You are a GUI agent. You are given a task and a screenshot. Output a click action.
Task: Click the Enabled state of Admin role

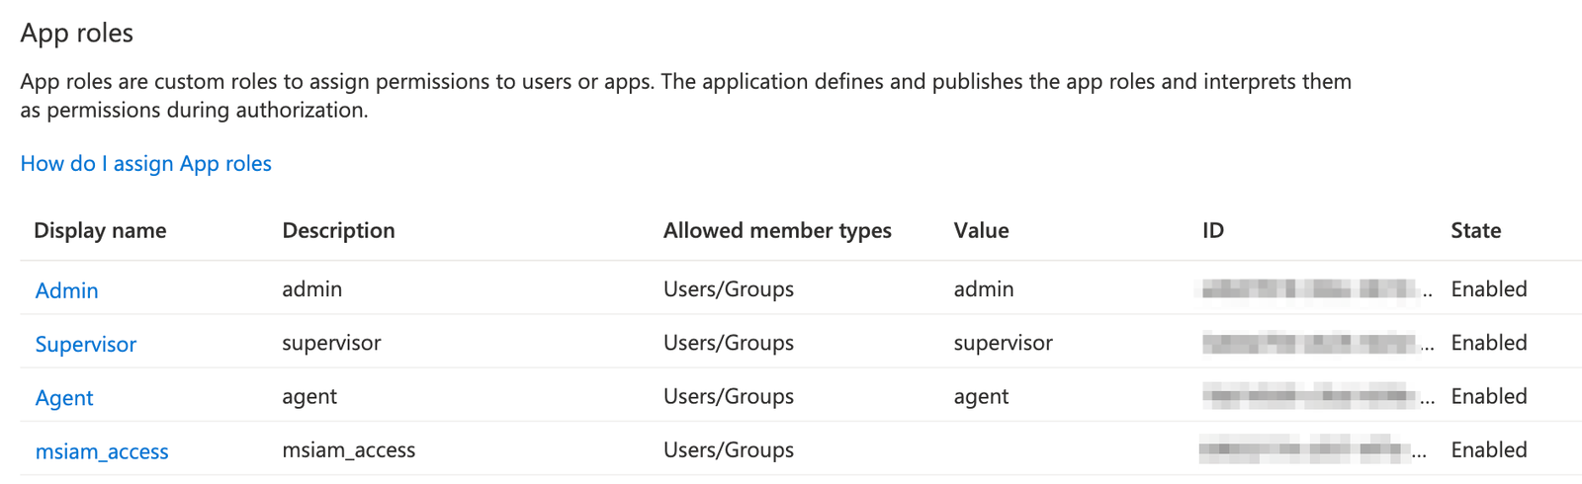pyautogui.click(x=1489, y=289)
